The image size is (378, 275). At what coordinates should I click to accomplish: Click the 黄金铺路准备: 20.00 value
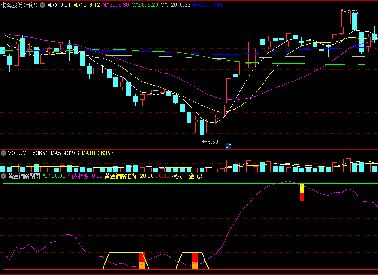pos(129,176)
